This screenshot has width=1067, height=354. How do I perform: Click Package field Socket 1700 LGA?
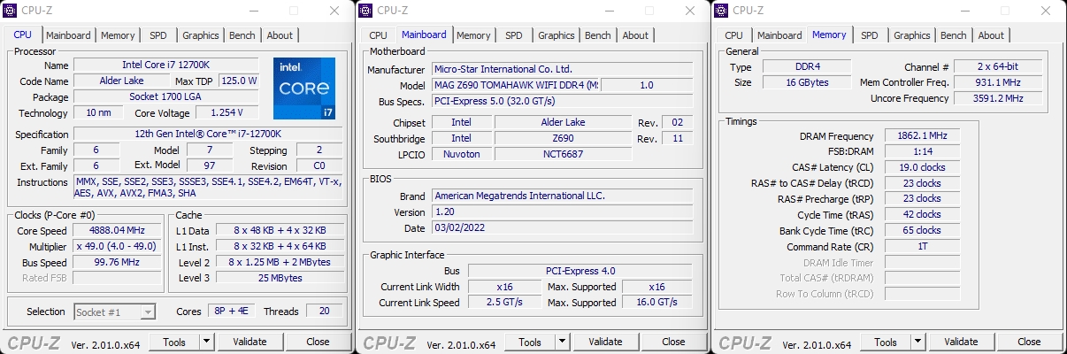(x=166, y=96)
